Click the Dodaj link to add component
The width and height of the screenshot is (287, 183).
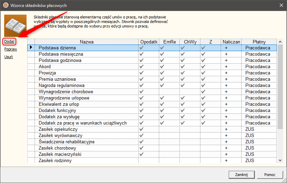(9, 41)
